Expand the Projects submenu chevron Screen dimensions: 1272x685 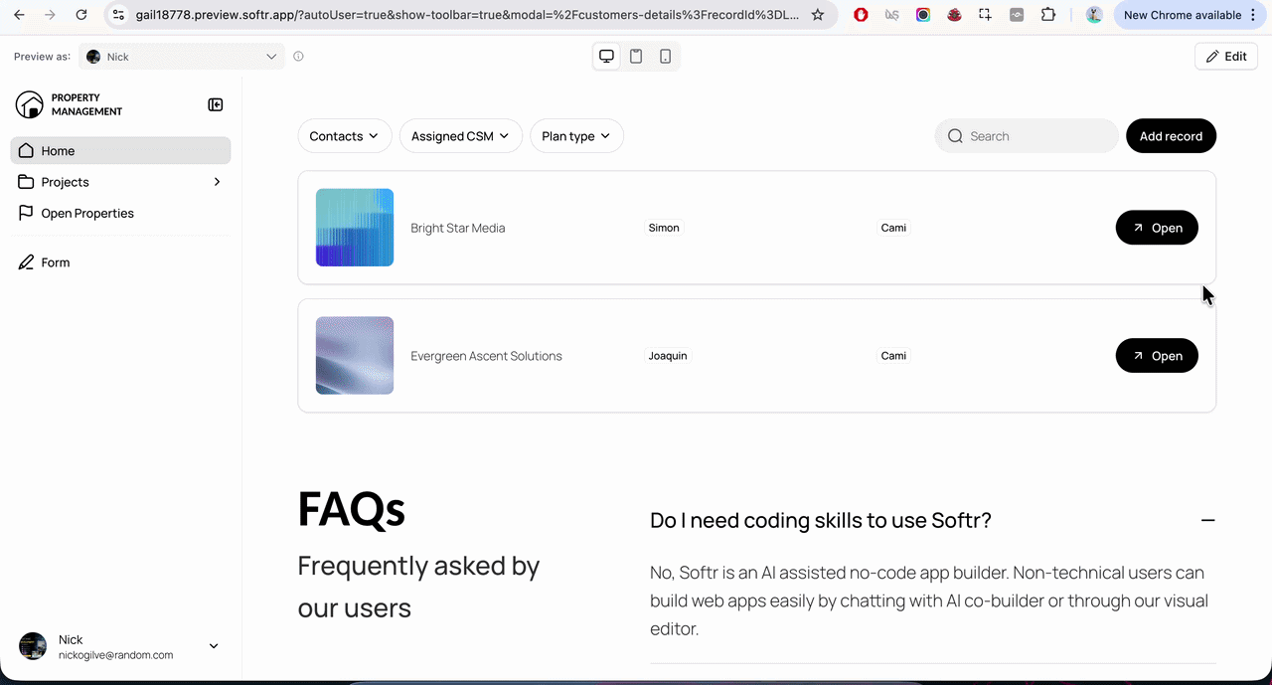(217, 182)
